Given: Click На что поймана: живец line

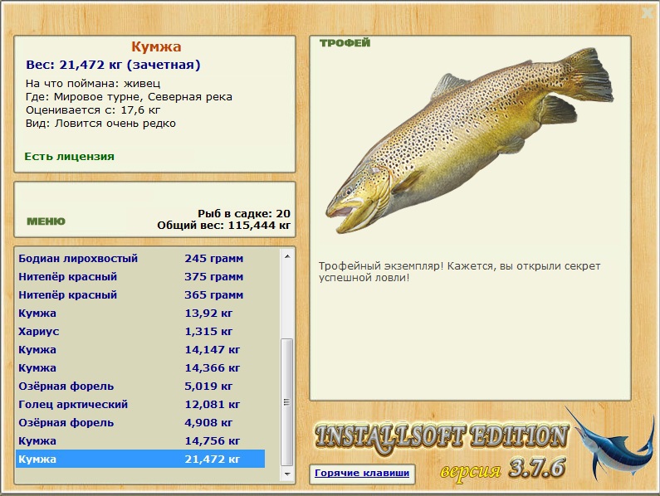Looking at the screenshot, I should click(93, 84).
